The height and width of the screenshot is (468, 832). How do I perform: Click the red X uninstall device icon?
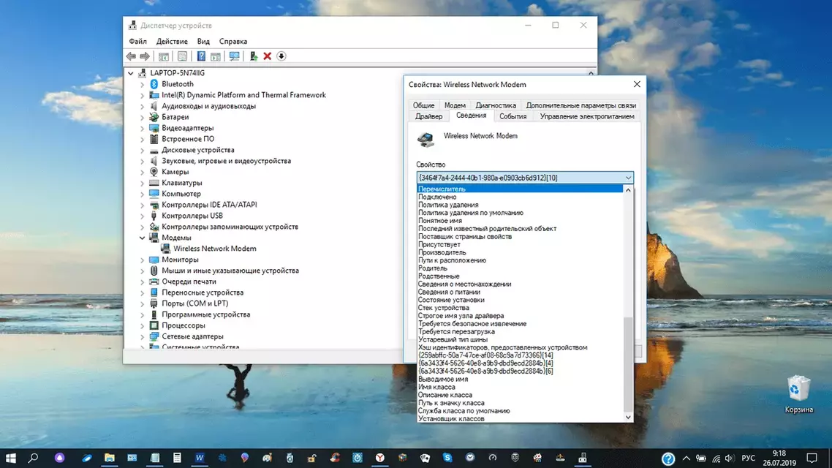pyautogui.click(x=268, y=56)
